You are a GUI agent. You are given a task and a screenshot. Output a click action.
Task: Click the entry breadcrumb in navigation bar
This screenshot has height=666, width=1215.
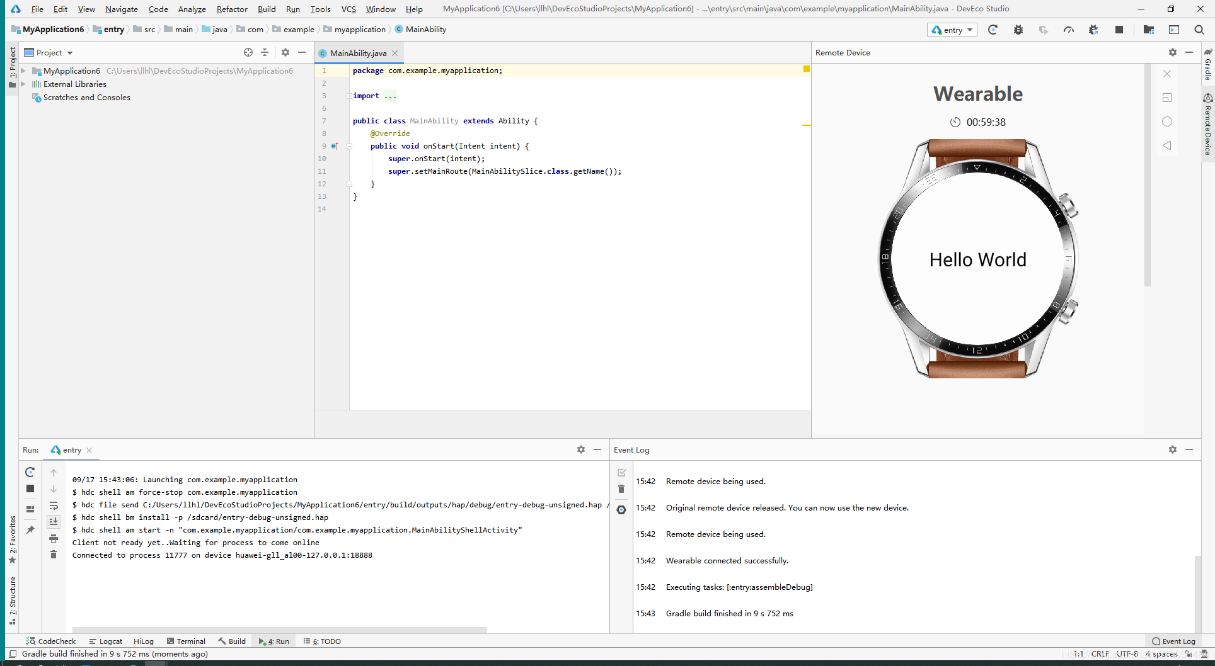pos(108,30)
